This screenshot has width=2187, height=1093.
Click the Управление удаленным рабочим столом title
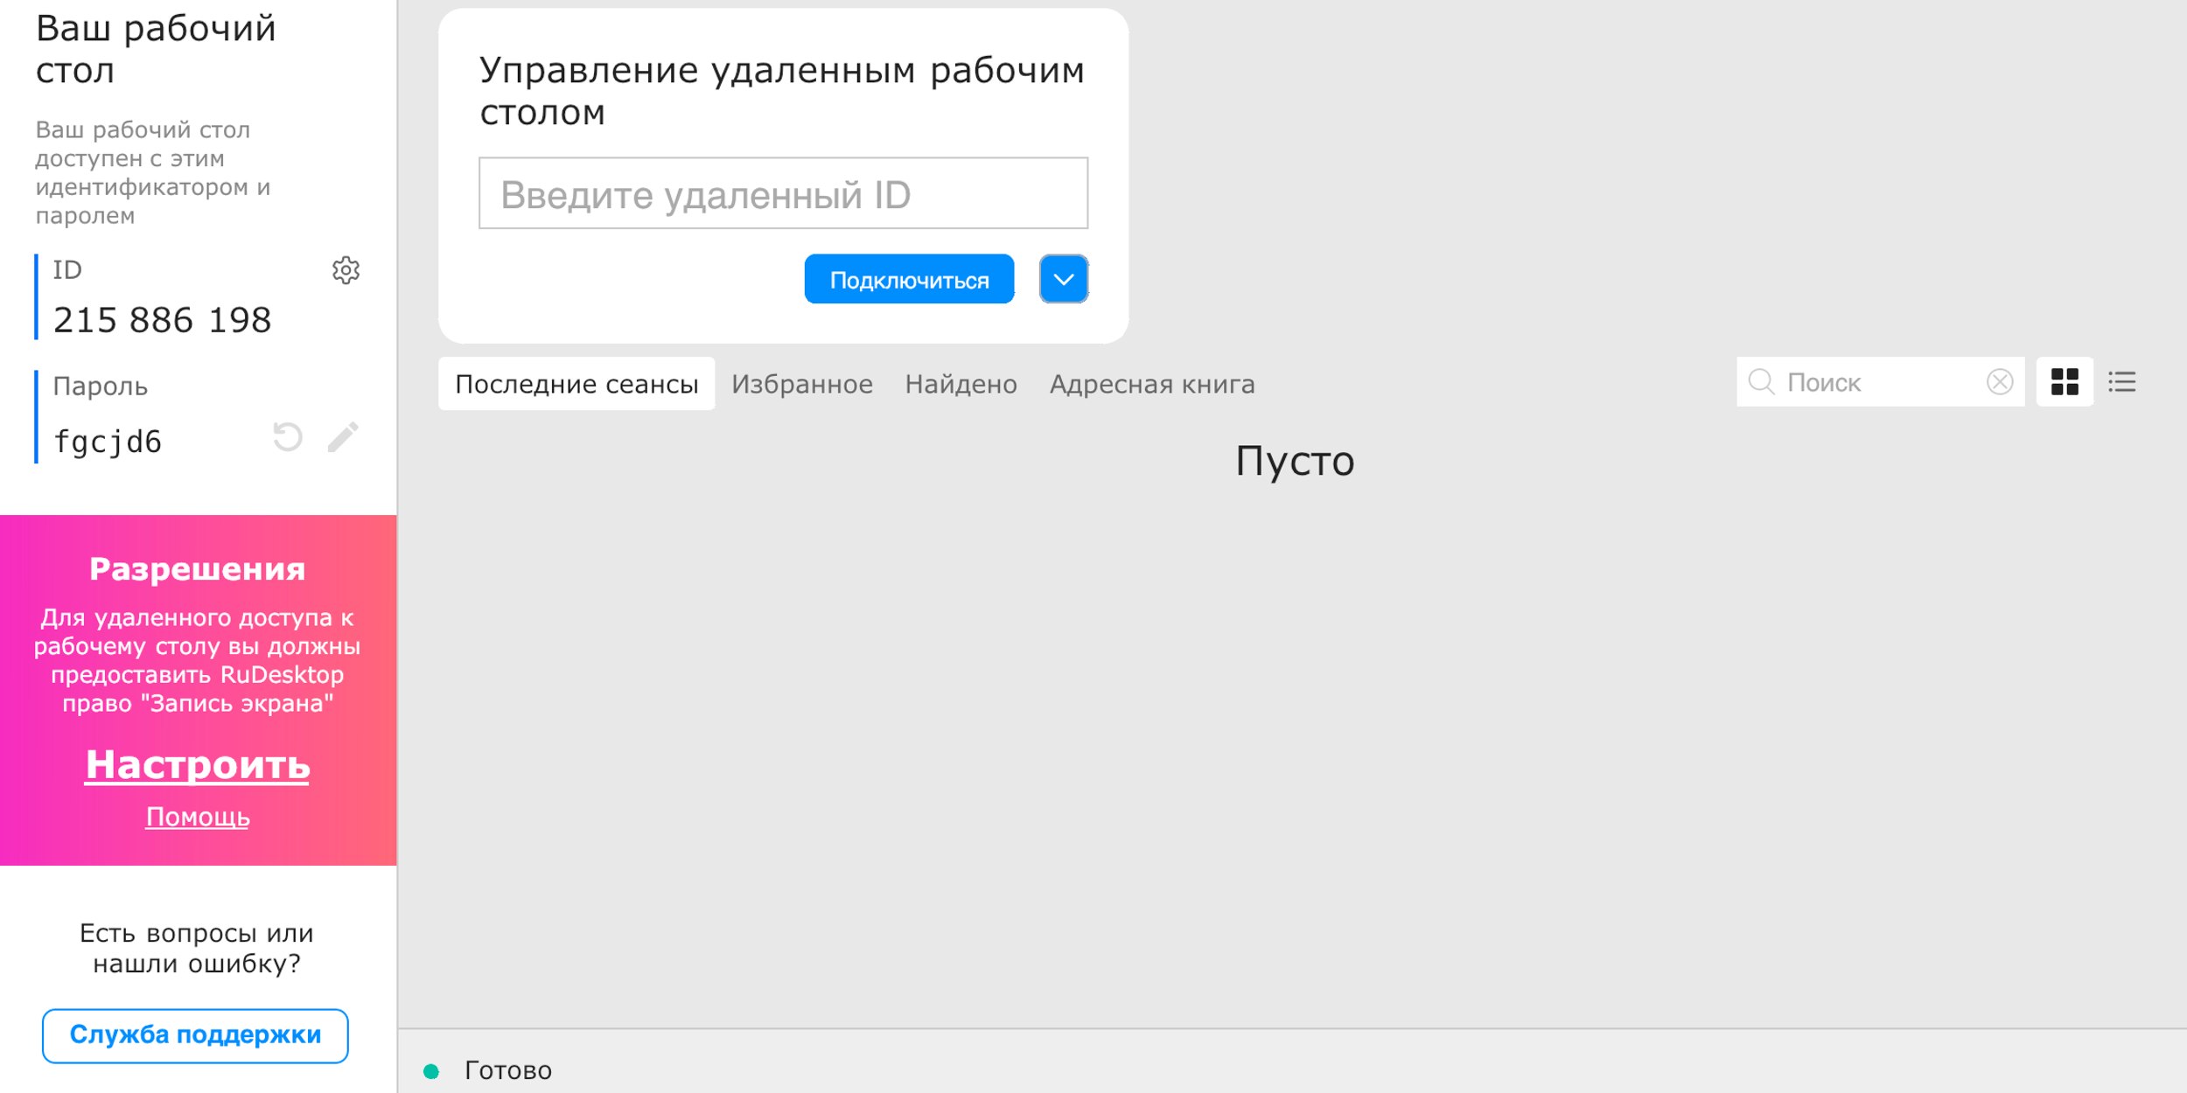pos(781,91)
